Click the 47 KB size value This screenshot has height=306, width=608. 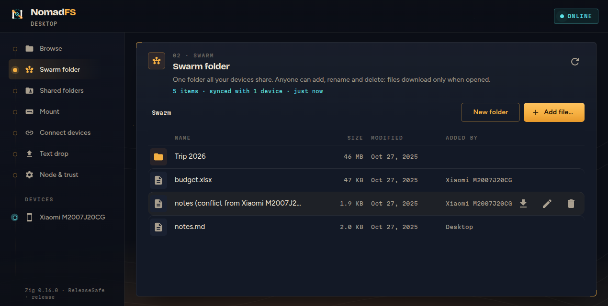(x=353, y=180)
